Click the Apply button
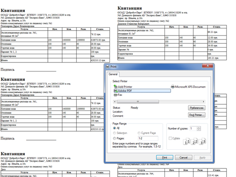Viewport: 236px width, 177px height. (203, 157)
